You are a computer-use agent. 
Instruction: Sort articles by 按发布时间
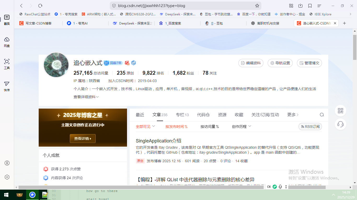[176, 127]
